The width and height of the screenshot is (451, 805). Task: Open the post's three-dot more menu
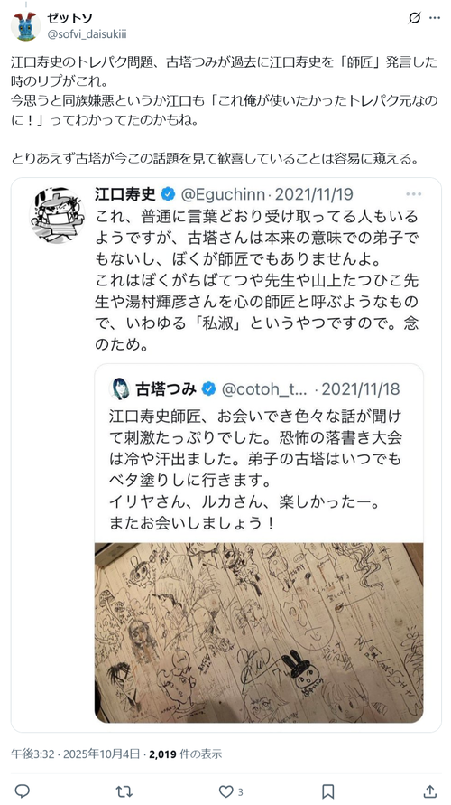[435, 18]
